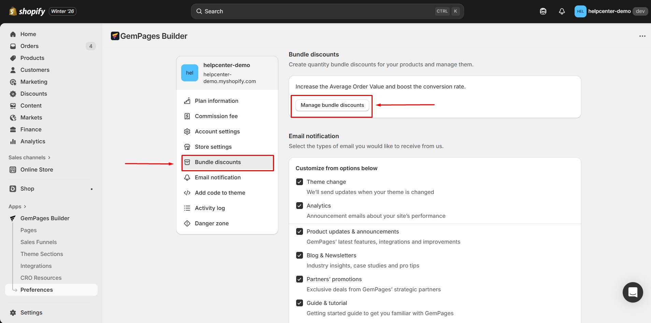Image resolution: width=651 pixels, height=323 pixels.
Task: Open the Add code to theme option
Action: 220,193
